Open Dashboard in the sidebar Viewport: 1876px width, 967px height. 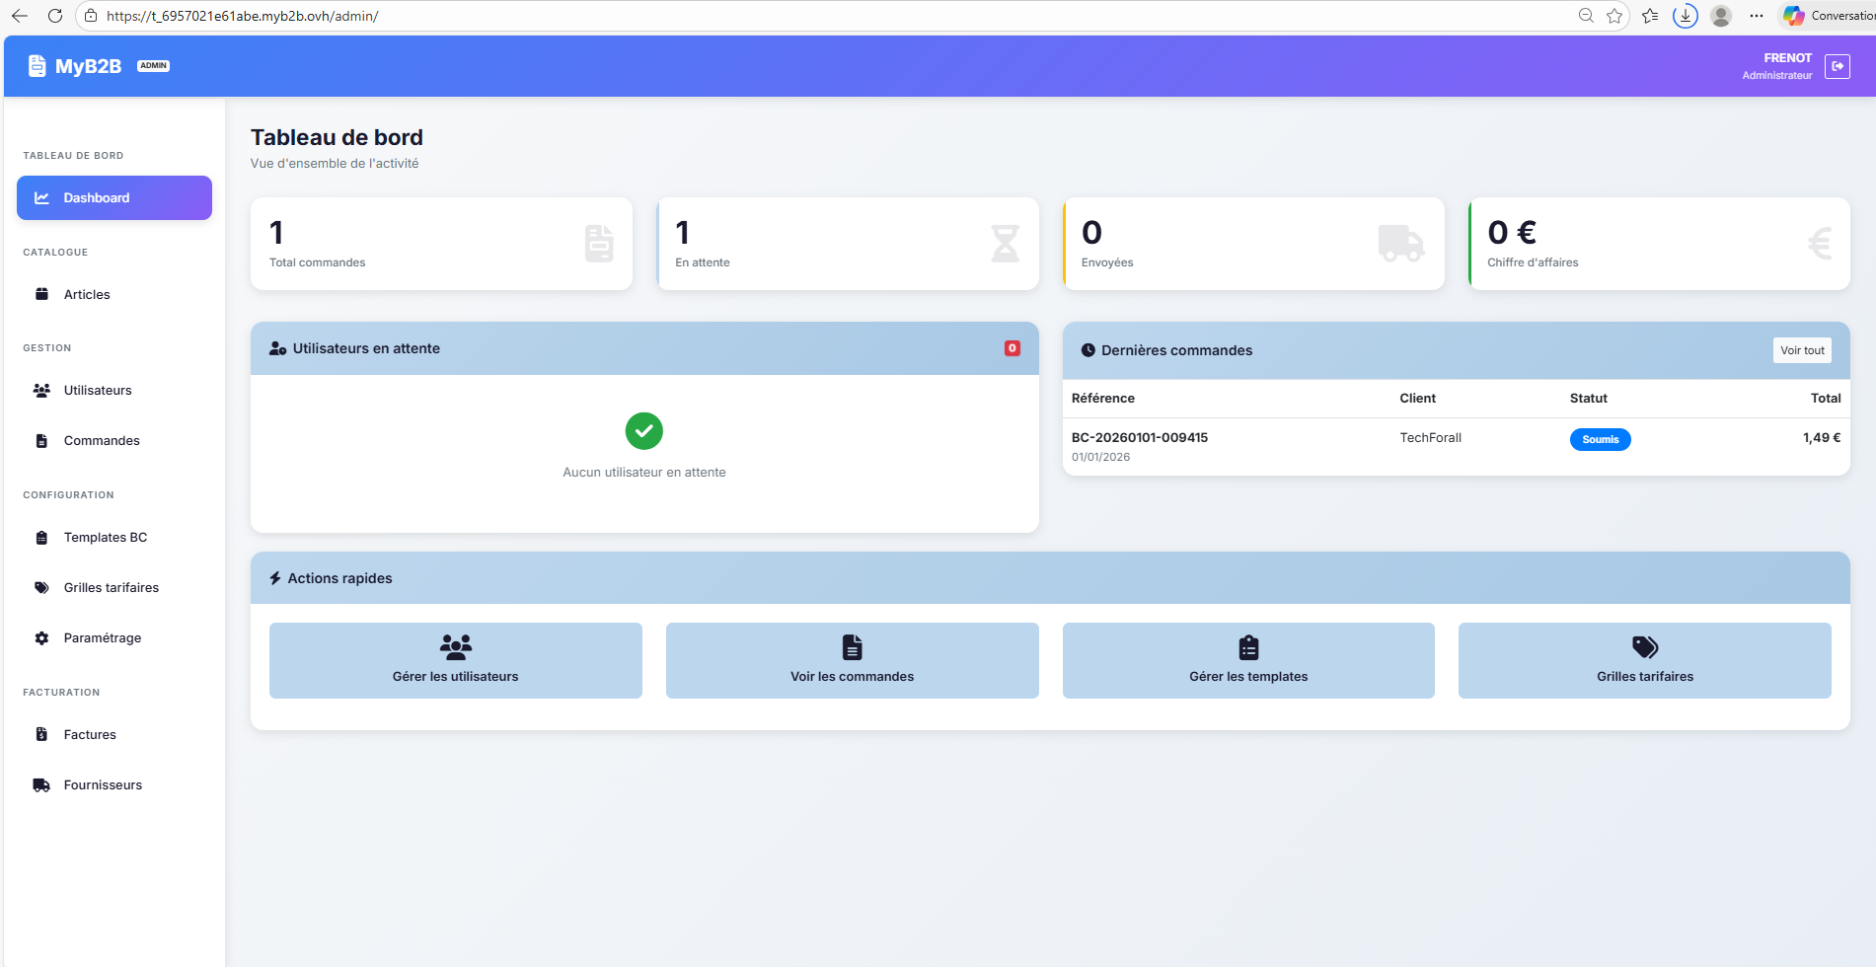(x=114, y=197)
